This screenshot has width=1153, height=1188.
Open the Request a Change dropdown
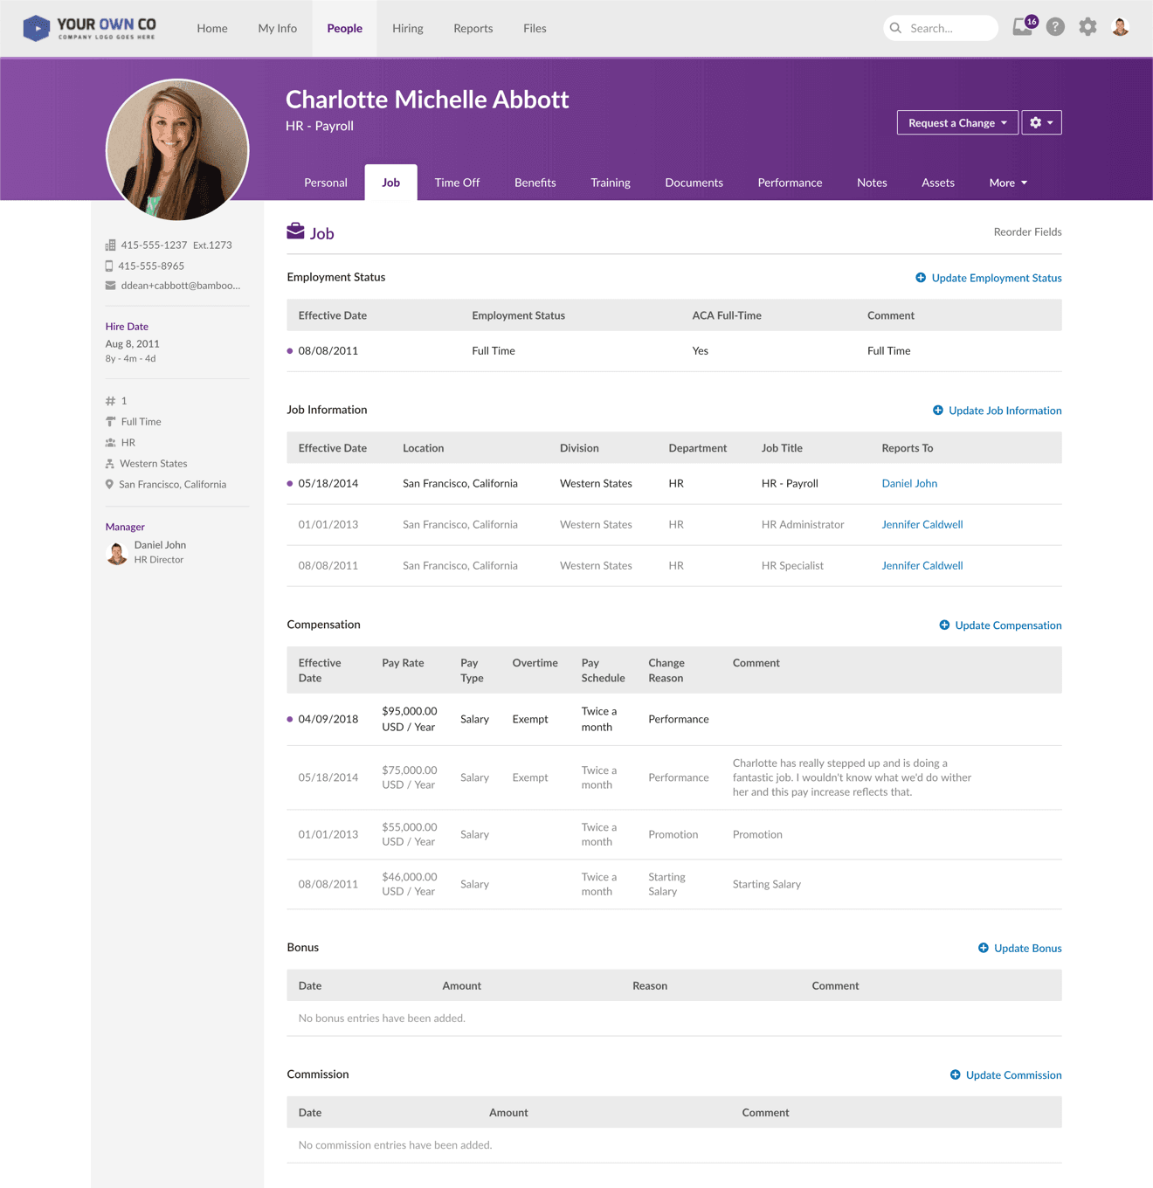[956, 122]
